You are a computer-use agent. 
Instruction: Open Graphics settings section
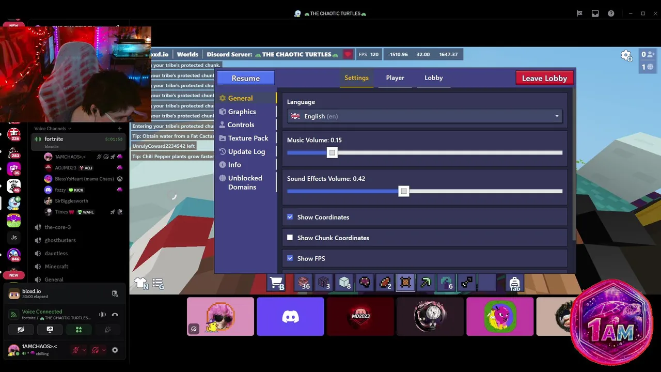coord(246,112)
